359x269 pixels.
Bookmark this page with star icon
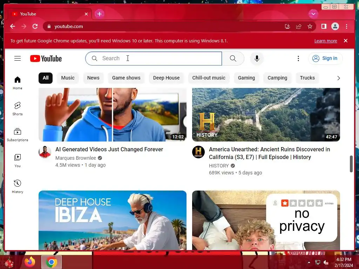pyautogui.click(x=310, y=26)
